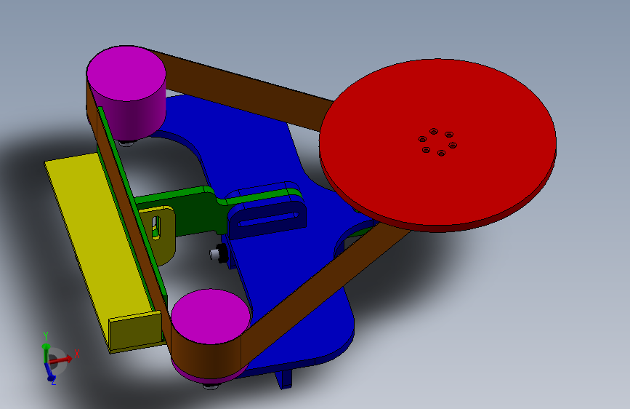Click the green Y axis of triad
Screen dimensions: 630x409
tap(46, 353)
